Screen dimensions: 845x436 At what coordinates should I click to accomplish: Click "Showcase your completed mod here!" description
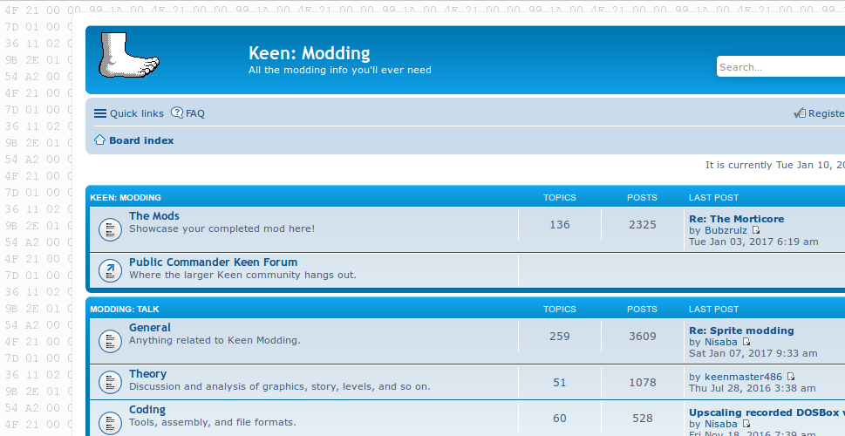point(221,228)
